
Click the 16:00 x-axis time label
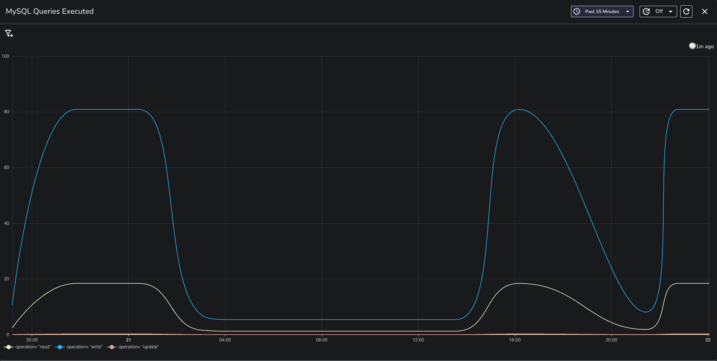(515, 340)
